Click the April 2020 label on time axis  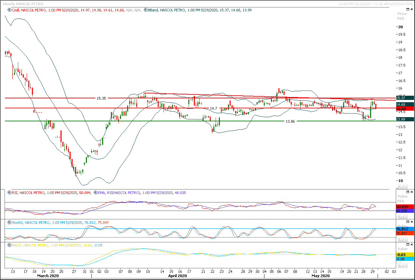178,275
